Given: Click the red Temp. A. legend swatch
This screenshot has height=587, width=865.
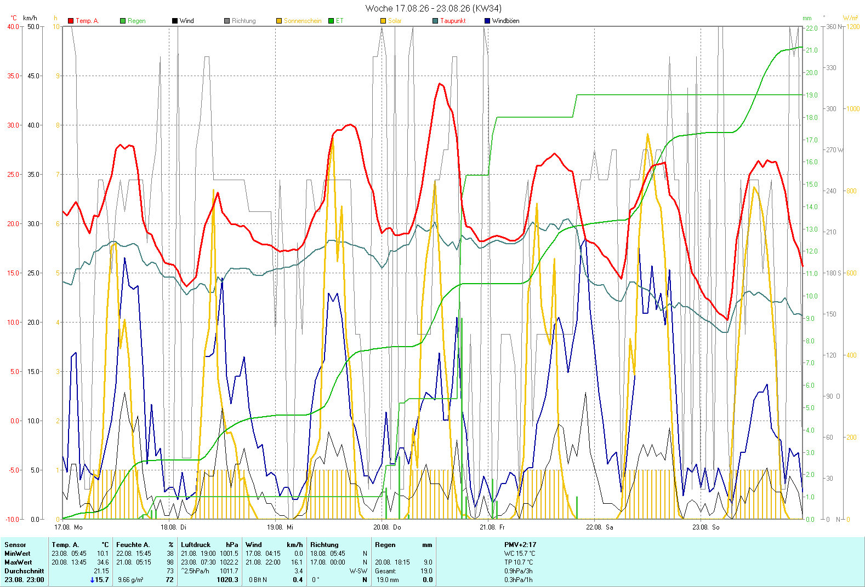Looking at the screenshot, I should click(71, 21).
